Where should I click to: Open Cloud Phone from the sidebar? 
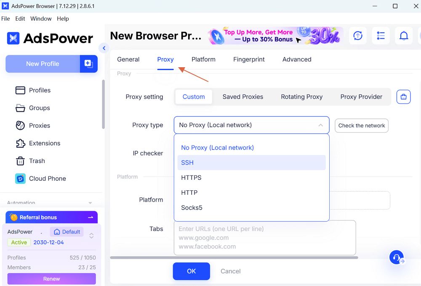click(x=40, y=178)
